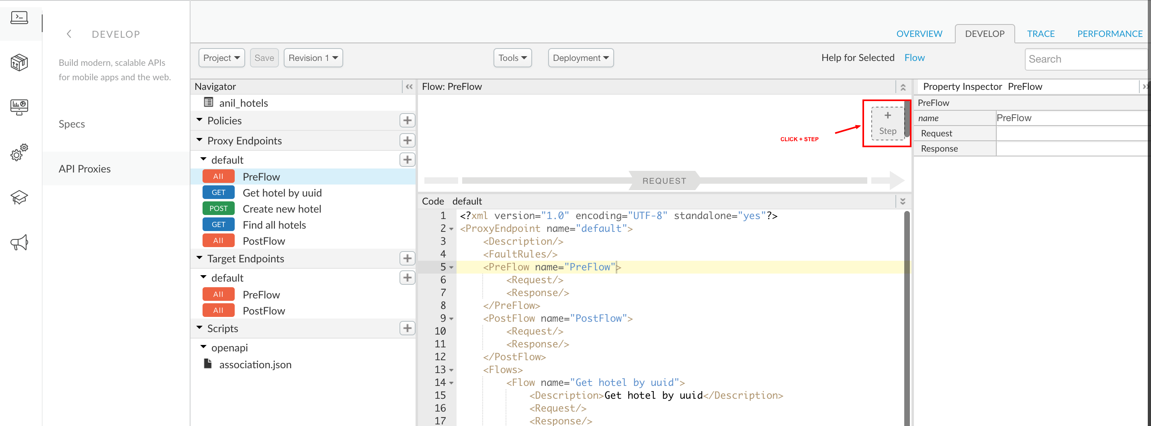Screen dimensions: 1151x426
Task: Click the + Step button
Action: click(x=887, y=123)
